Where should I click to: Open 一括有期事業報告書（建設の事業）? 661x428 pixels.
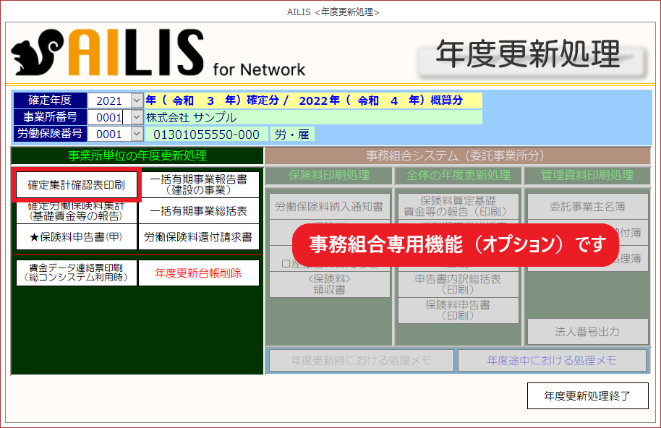(x=198, y=184)
